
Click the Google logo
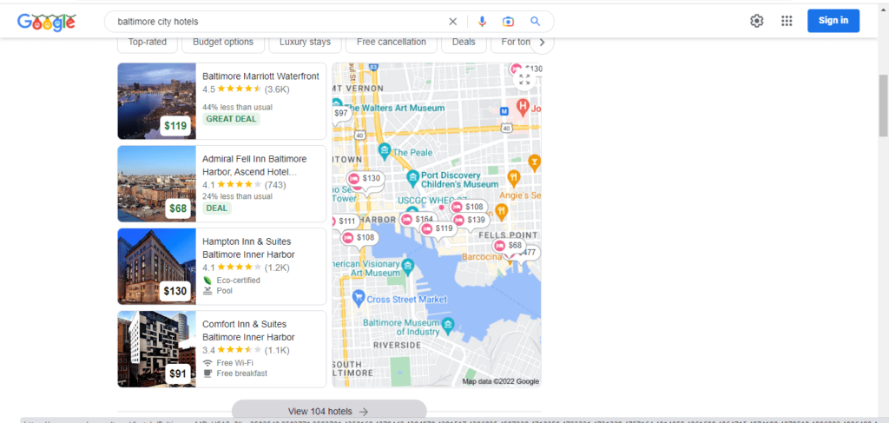pos(47,22)
